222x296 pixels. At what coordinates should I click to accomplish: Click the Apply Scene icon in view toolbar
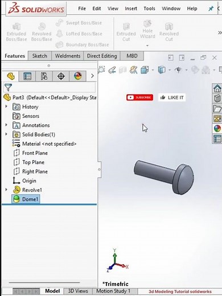(x=206, y=70)
